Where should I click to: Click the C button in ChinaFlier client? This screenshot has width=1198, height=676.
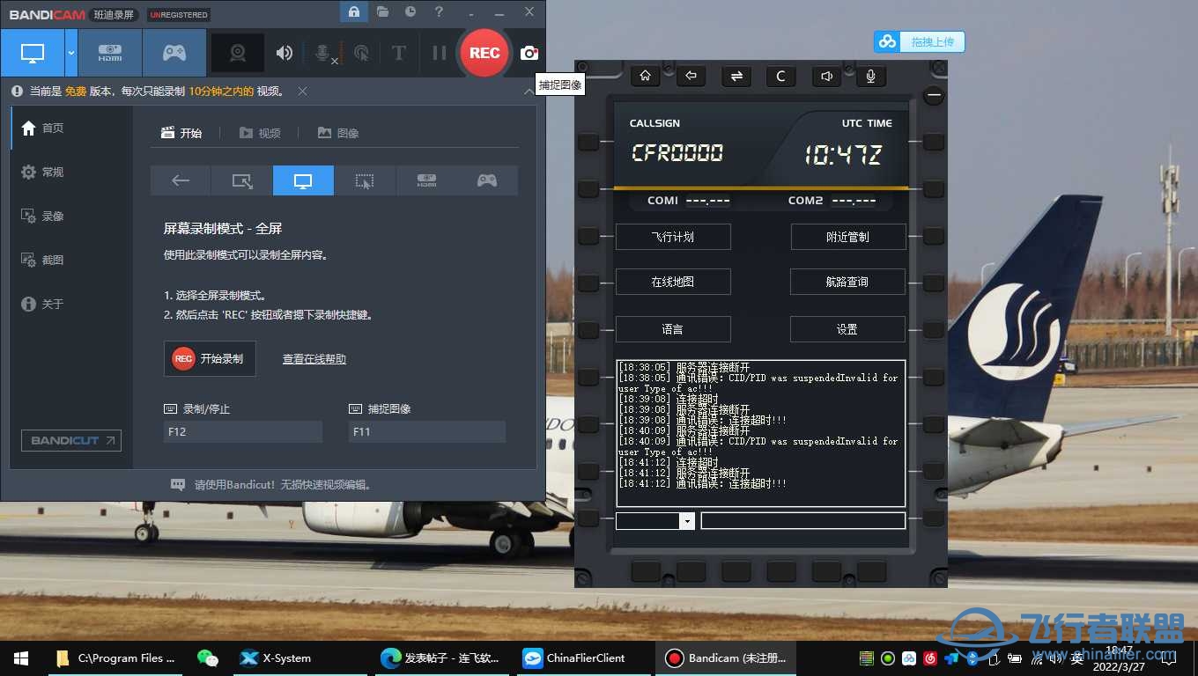click(780, 76)
